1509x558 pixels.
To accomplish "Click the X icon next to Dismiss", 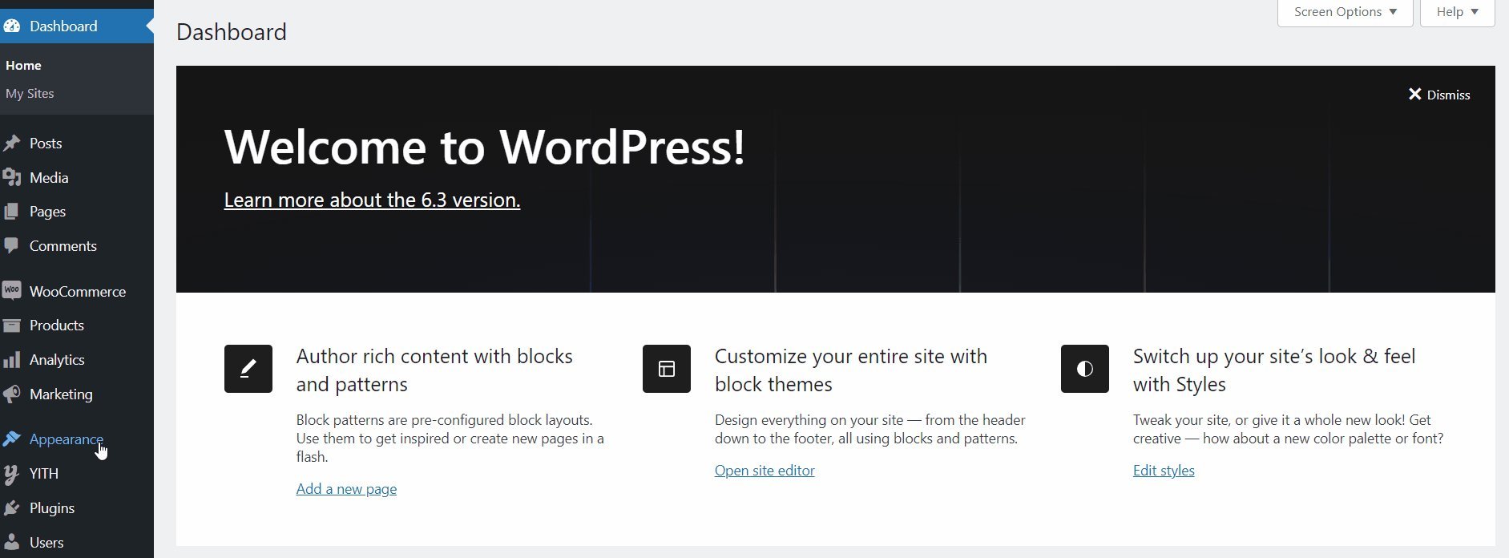I will (x=1415, y=95).
